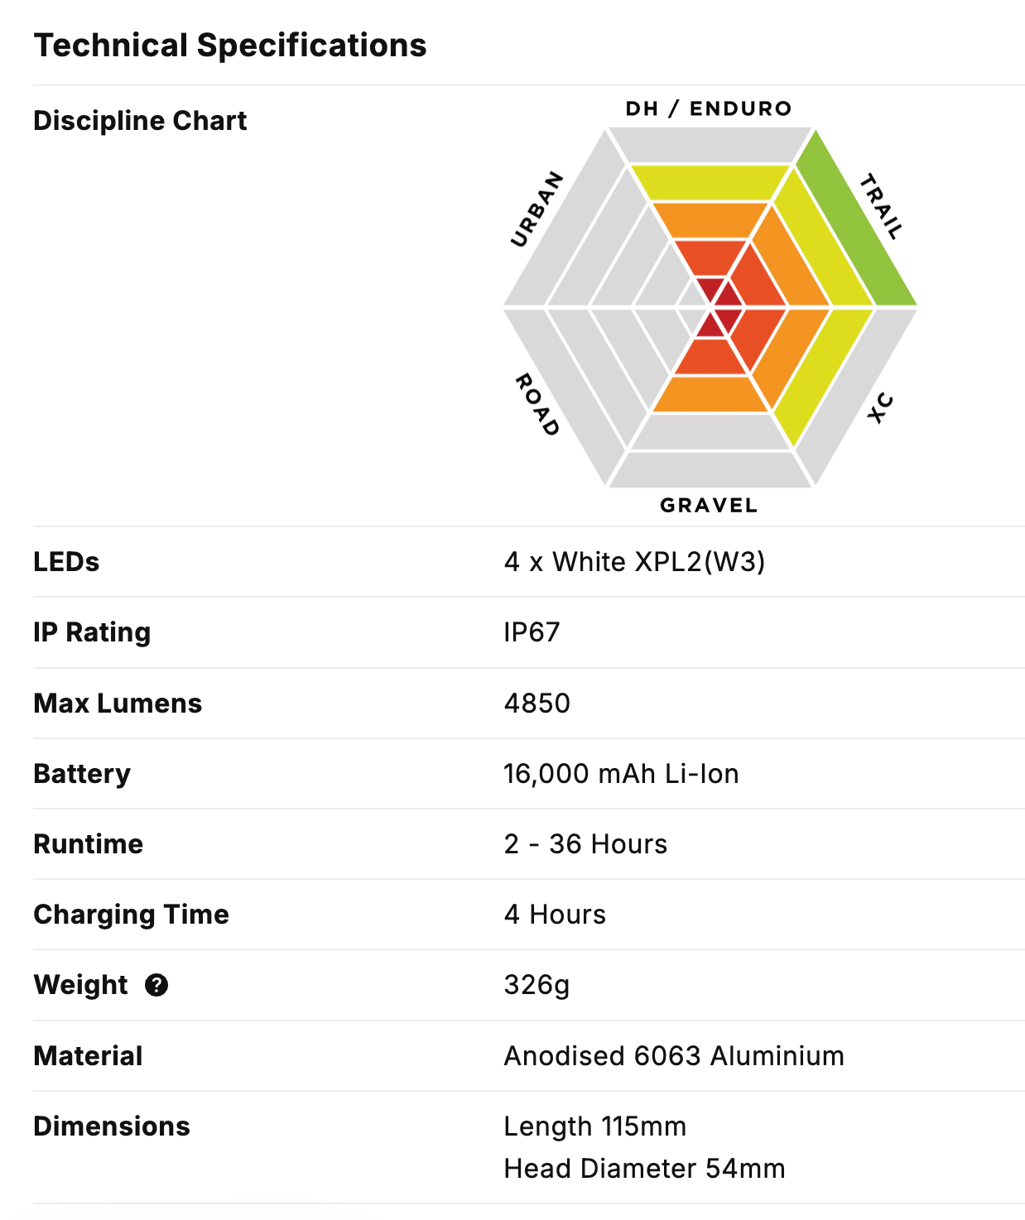This screenshot has width=1025, height=1220.
Task: Click the Technical Specifications heading
Action: (230, 46)
